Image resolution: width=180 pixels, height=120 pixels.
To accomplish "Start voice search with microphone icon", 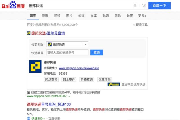I will pos(135,6).
